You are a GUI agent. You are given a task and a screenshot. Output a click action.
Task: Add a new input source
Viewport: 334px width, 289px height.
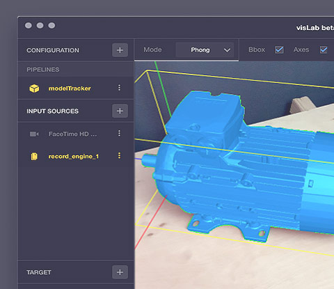[x=120, y=111]
